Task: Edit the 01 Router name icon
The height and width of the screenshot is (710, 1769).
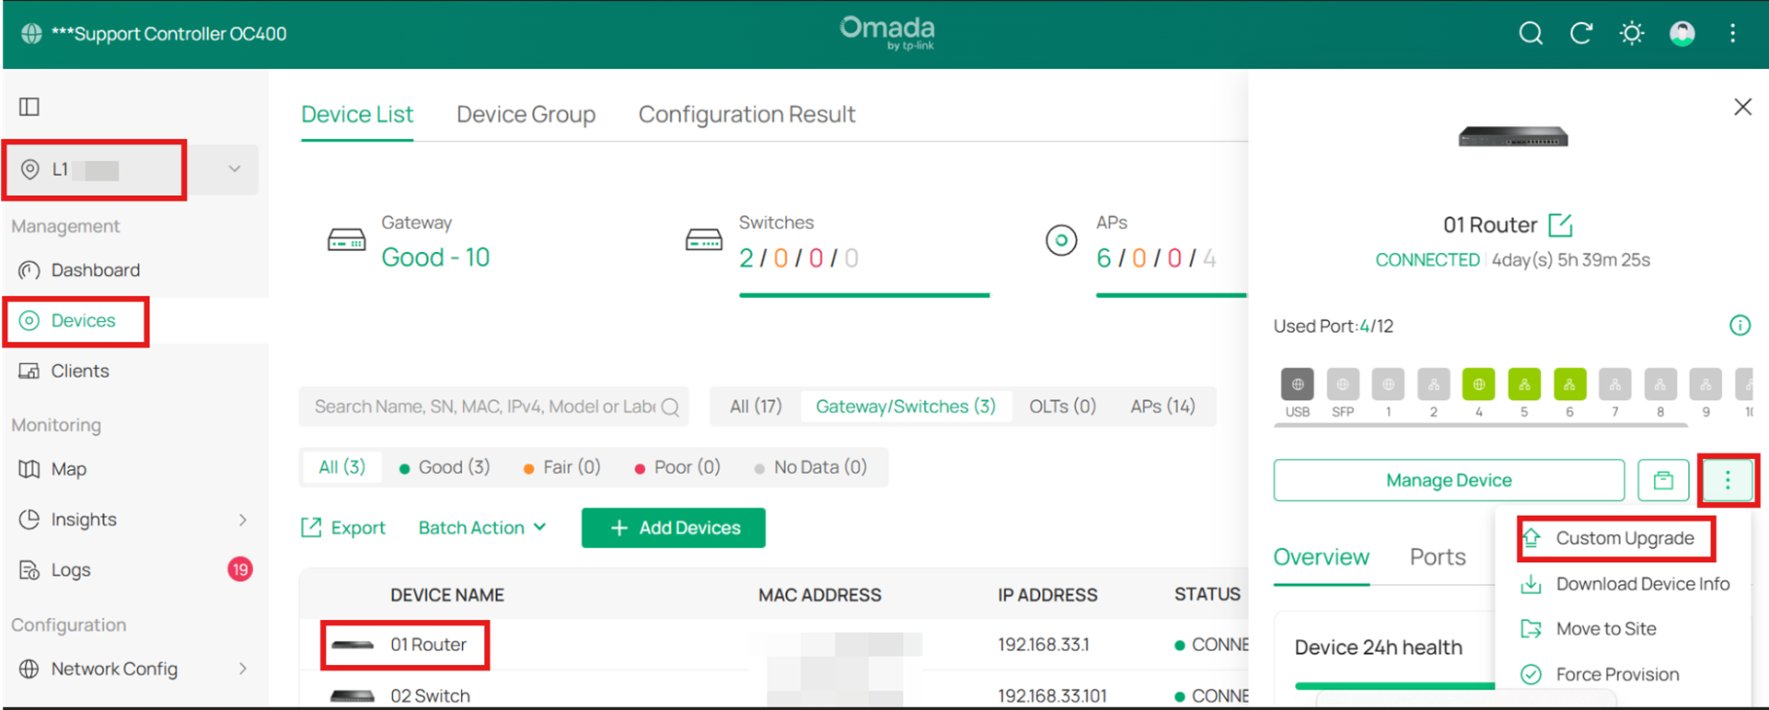Action: click(x=1560, y=224)
